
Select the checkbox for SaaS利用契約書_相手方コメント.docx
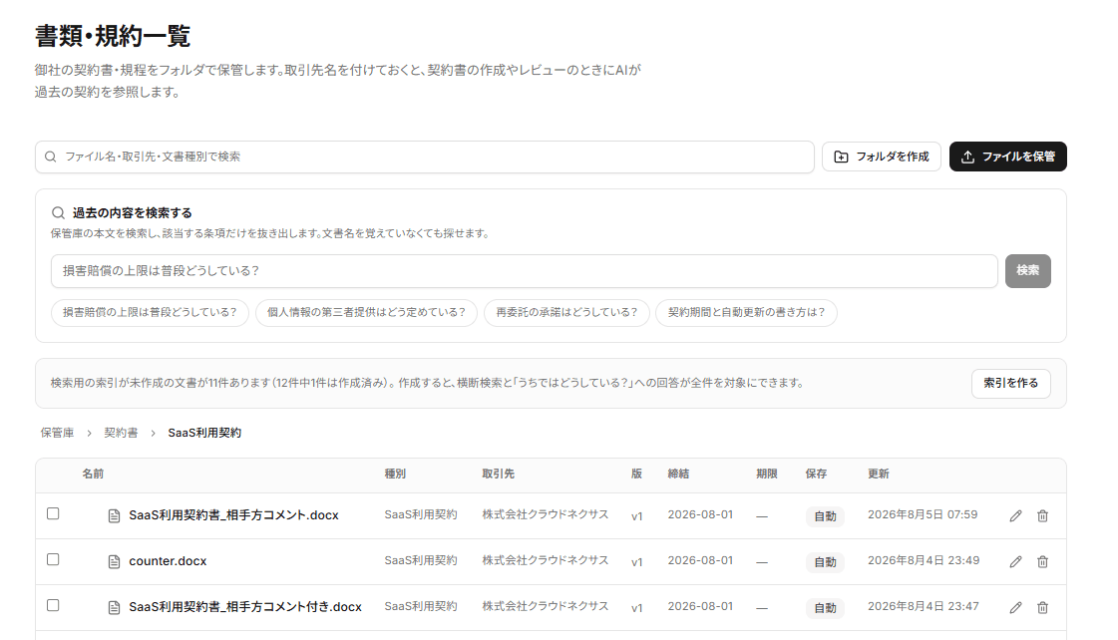[53, 513]
